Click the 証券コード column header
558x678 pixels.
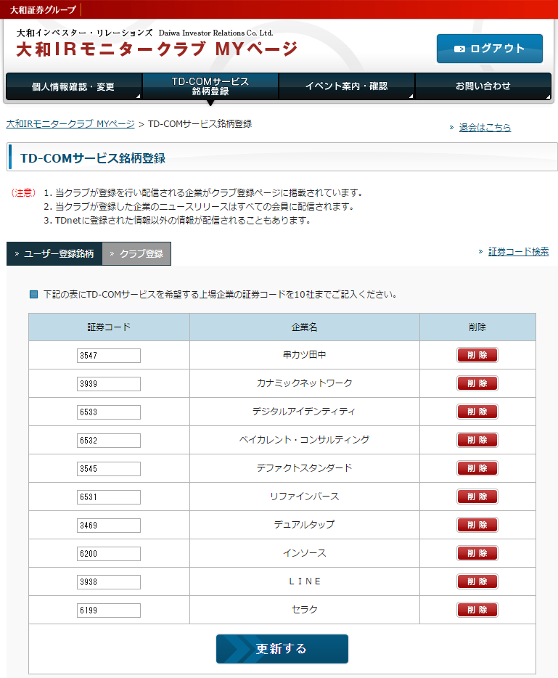click(109, 327)
